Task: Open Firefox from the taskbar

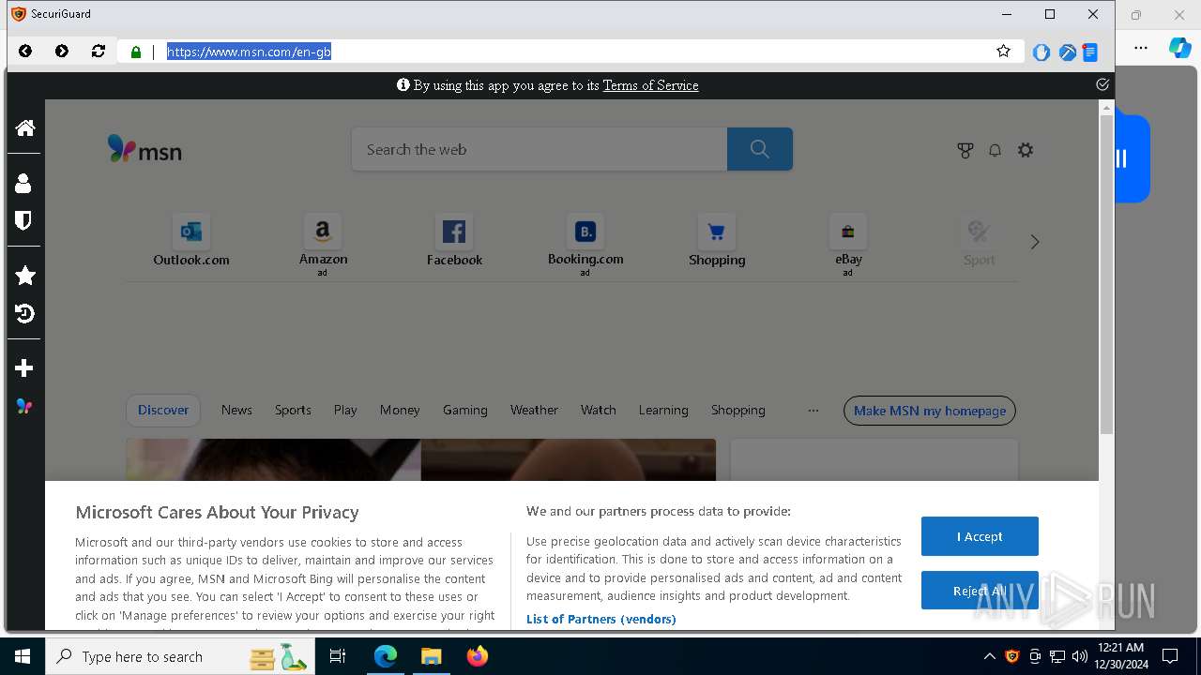Action: 478,656
